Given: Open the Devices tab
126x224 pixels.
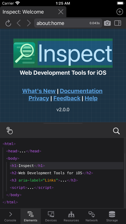Looking at the screenshot, I should pos(51,216).
